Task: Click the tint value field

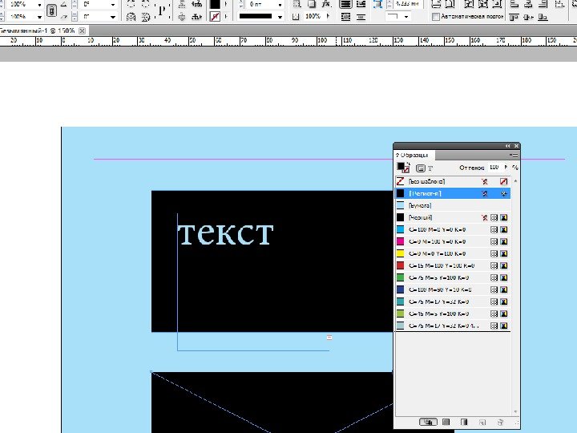Action: [x=495, y=167]
